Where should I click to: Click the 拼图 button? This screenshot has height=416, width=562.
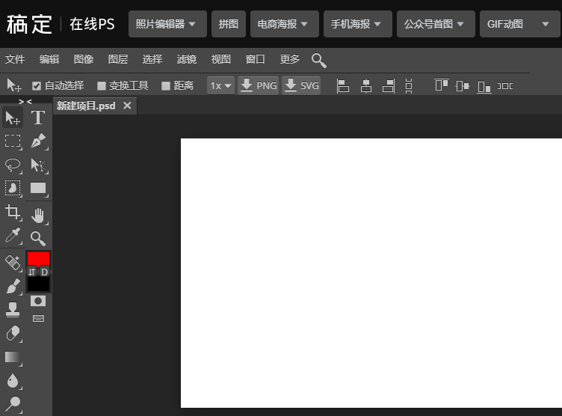[229, 24]
